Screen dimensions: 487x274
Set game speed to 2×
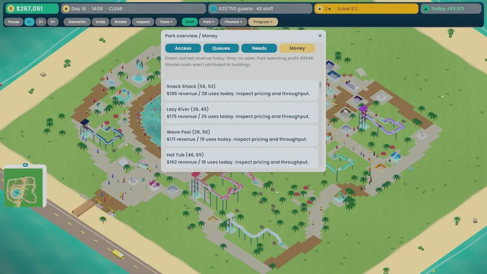[x=41, y=22]
